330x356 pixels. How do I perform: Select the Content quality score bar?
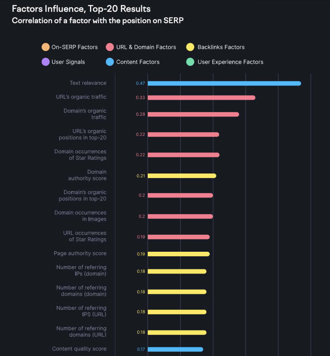point(175,349)
